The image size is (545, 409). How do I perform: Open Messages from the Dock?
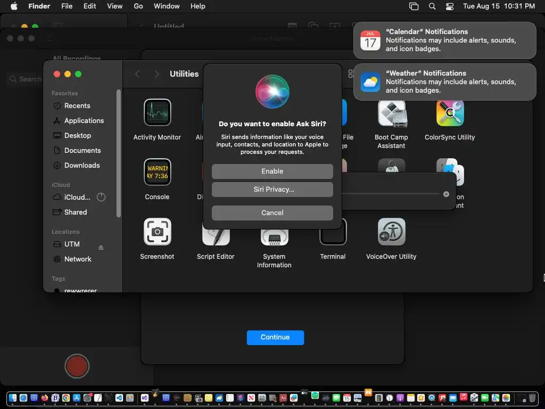pos(336,398)
